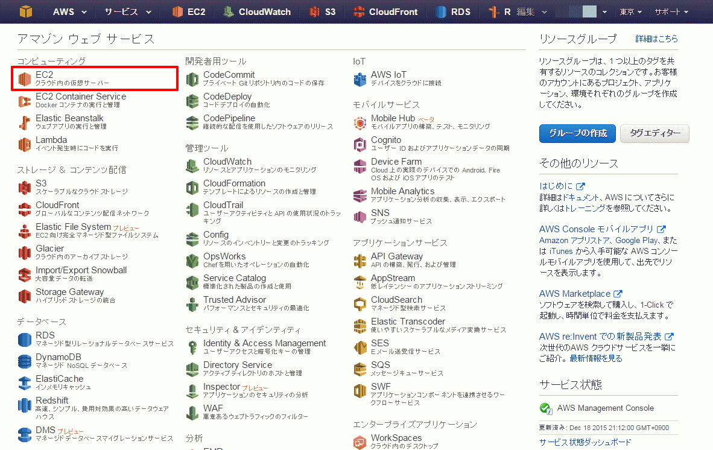Go to CloudWatch shortcut in the top bar
The image size is (713, 450).
[x=257, y=12]
